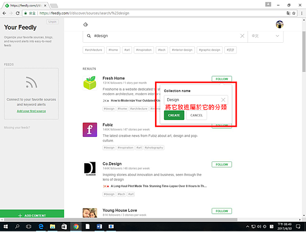Image resolution: width=306 pixels, height=233 pixels.
Task: Open the Co.Design feed title
Action: 112,164
